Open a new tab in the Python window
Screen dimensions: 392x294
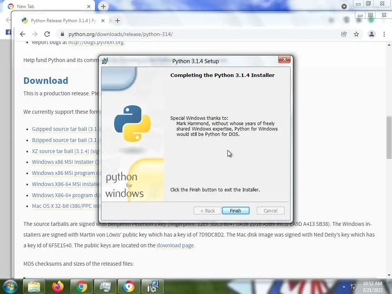tap(118, 21)
